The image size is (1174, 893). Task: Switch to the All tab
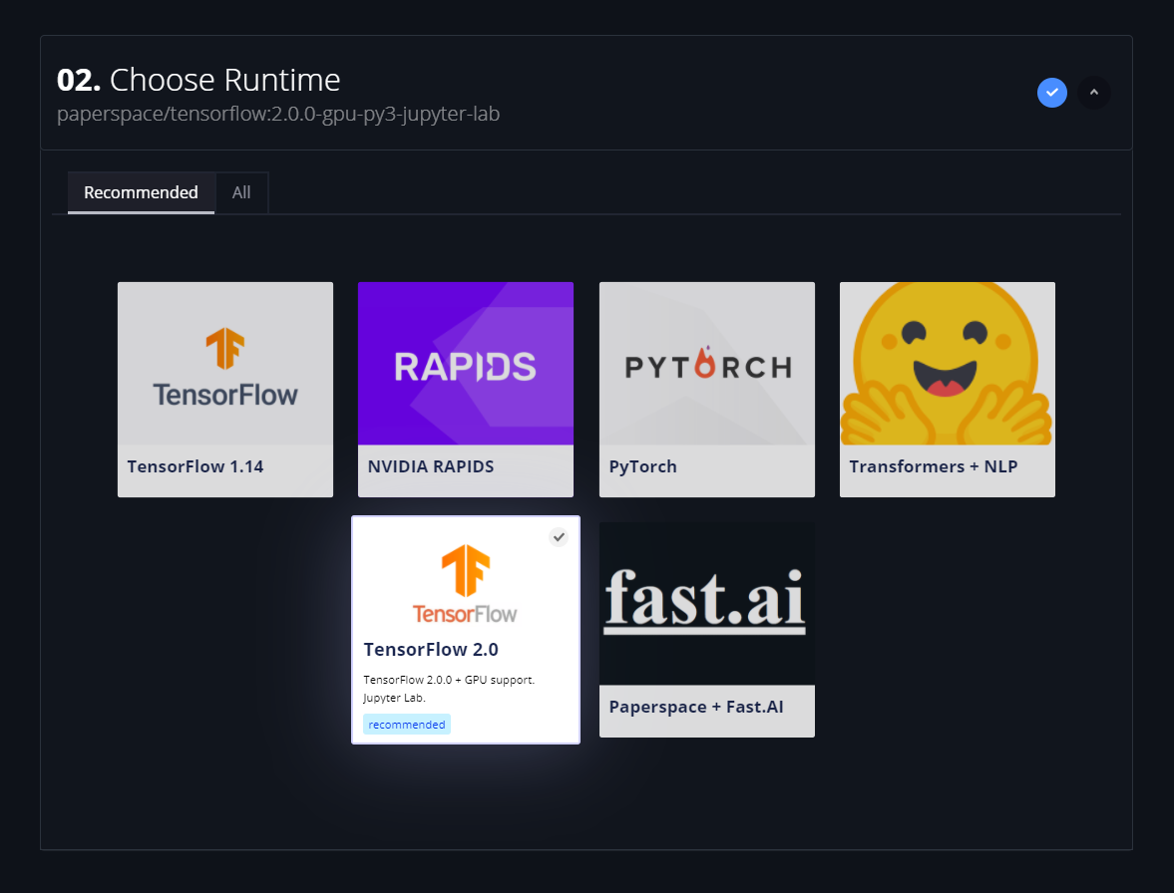(241, 192)
